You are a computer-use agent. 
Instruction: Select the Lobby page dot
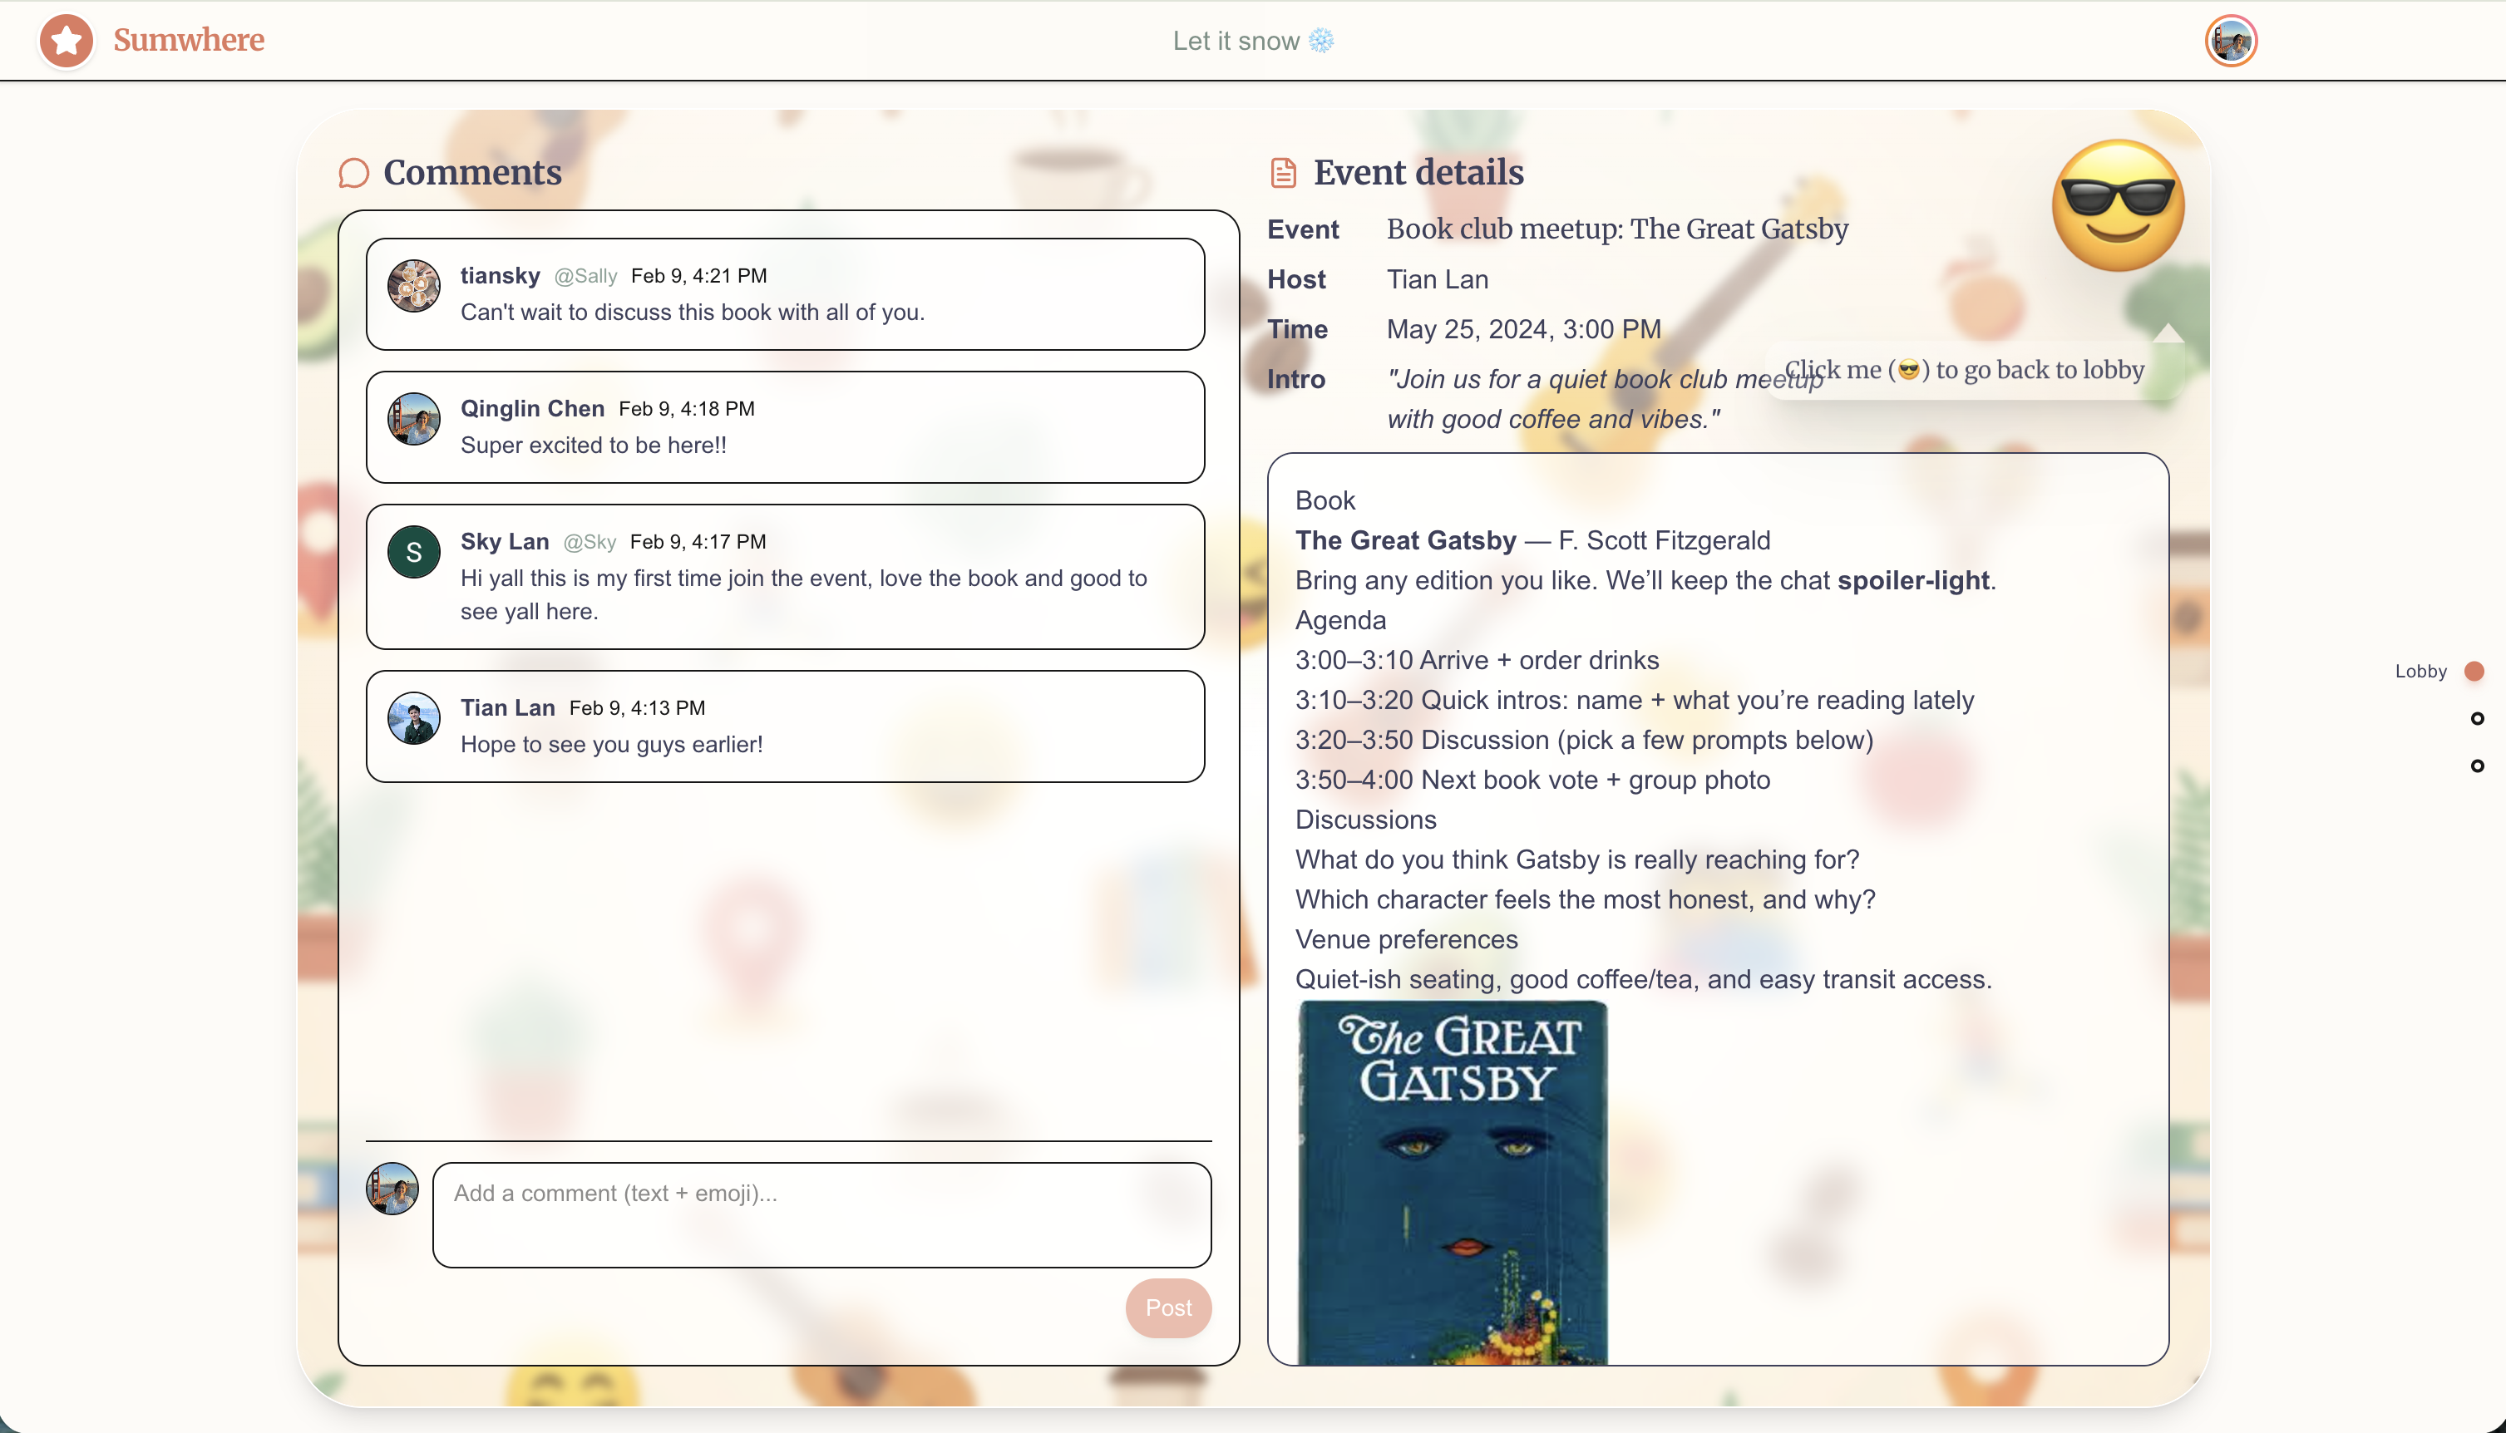(x=2474, y=672)
